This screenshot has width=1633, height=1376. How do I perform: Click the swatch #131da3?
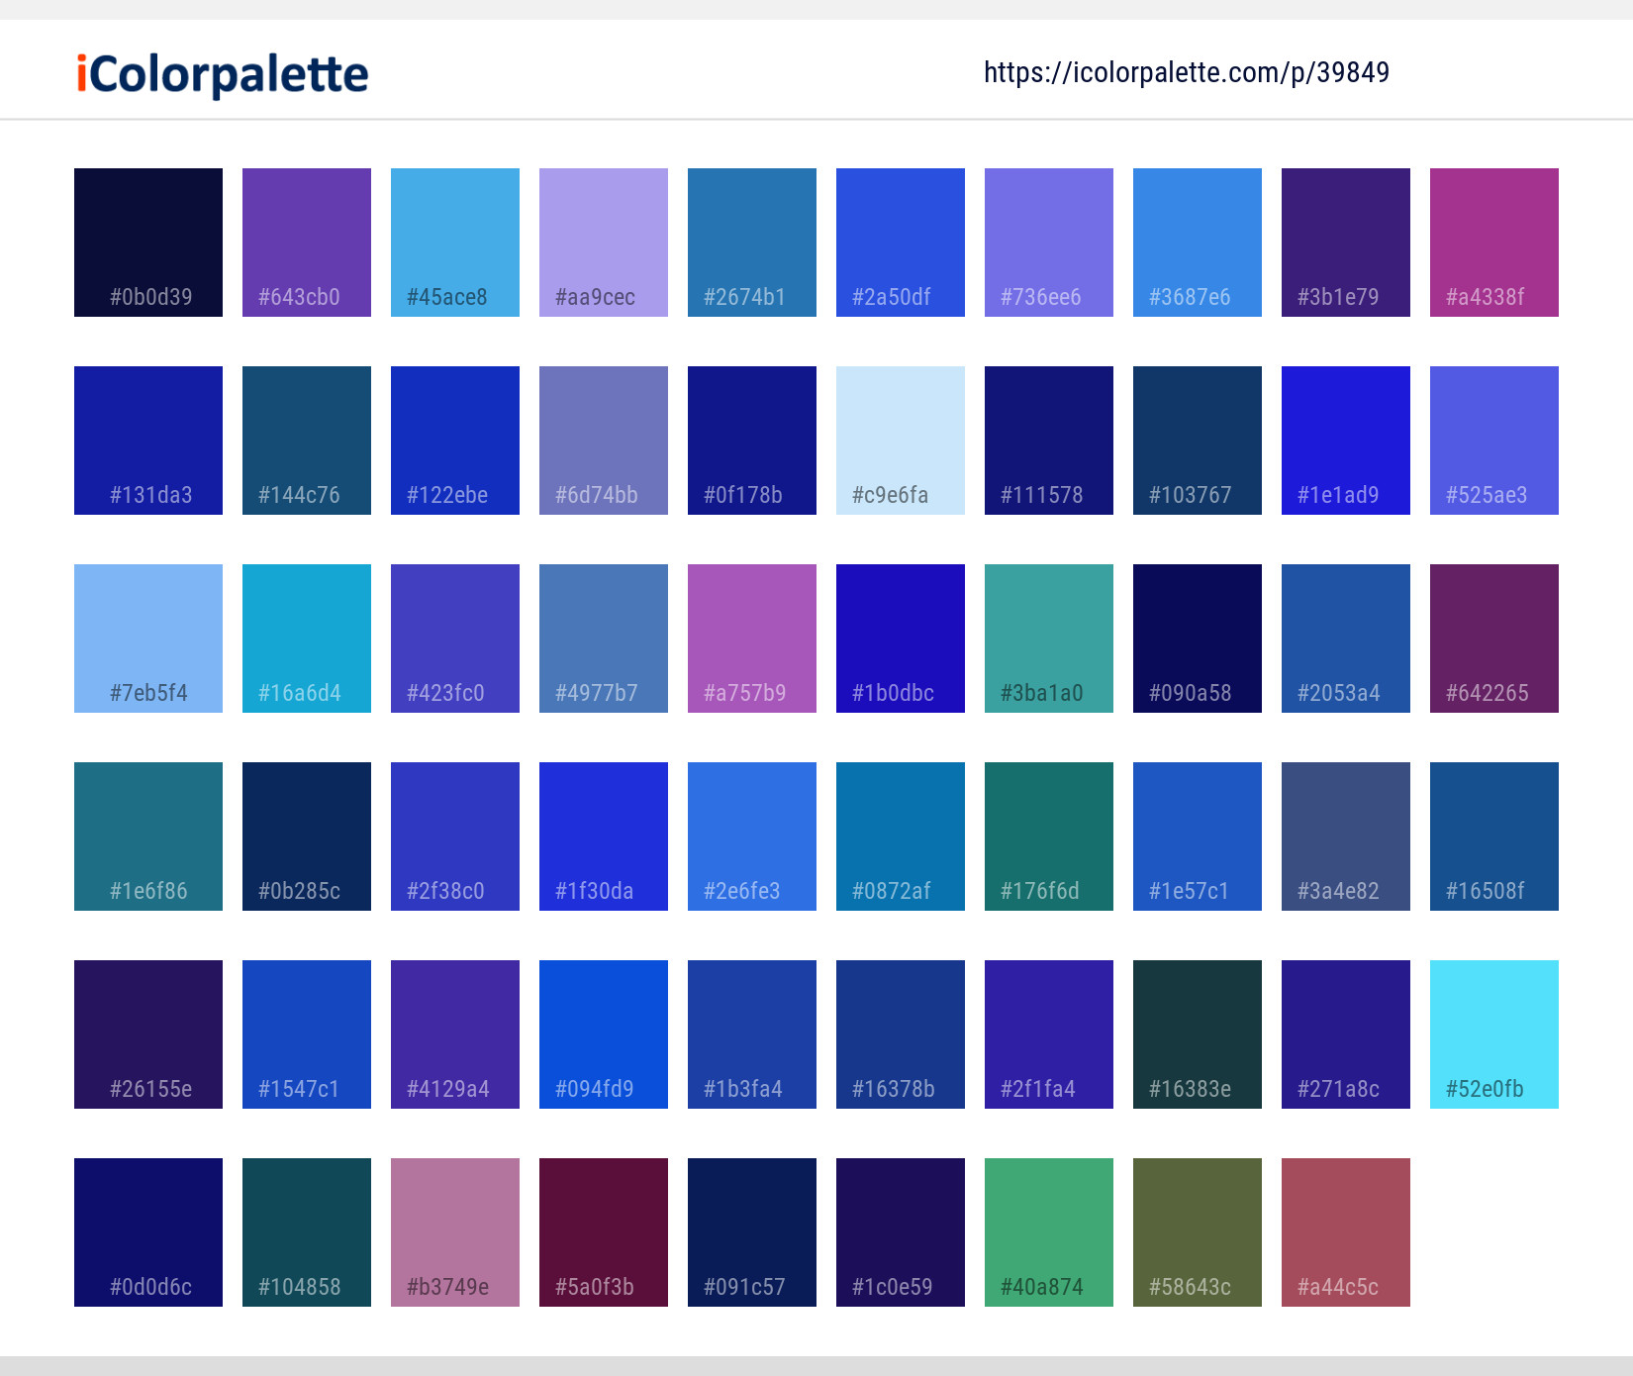147,440
